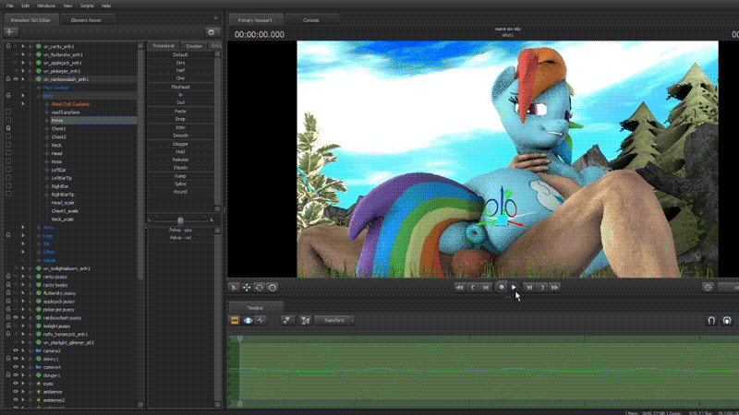Switch to the graph editor icon

260,320
